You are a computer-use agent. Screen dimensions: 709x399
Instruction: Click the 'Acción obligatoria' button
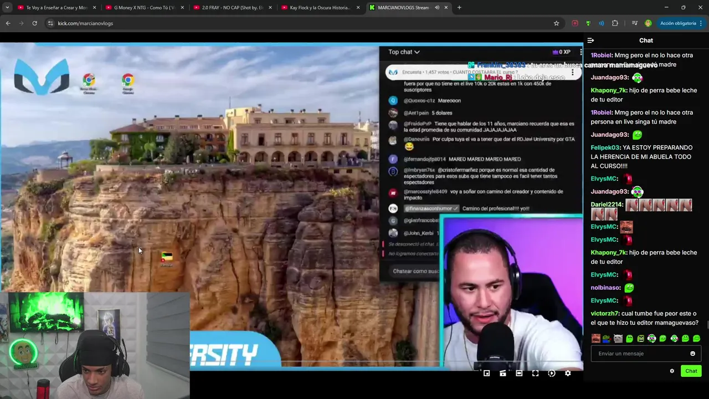678,23
